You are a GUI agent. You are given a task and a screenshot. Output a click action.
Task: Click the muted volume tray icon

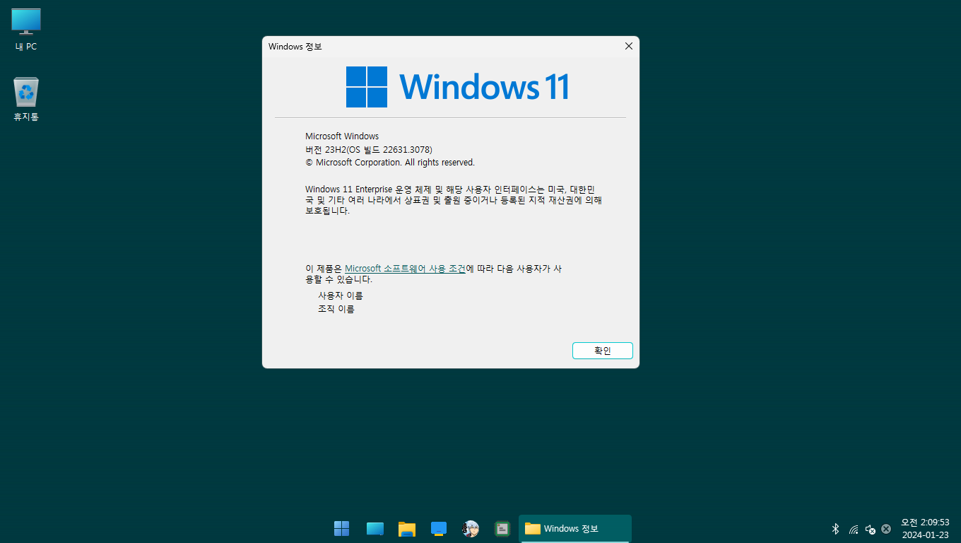[x=871, y=529]
